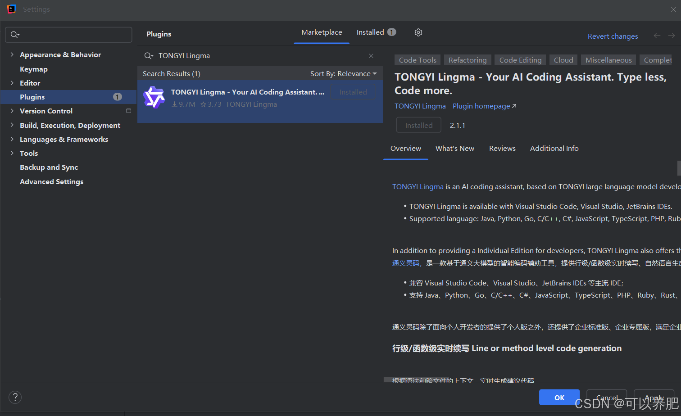The height and width of the screenshot is (416, 681).
Task: Open the 通义灵码 description link
Action: point(406,263)
